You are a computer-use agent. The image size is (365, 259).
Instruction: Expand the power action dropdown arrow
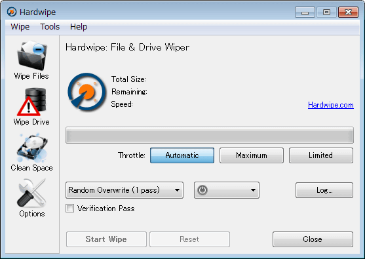point(253,190)
